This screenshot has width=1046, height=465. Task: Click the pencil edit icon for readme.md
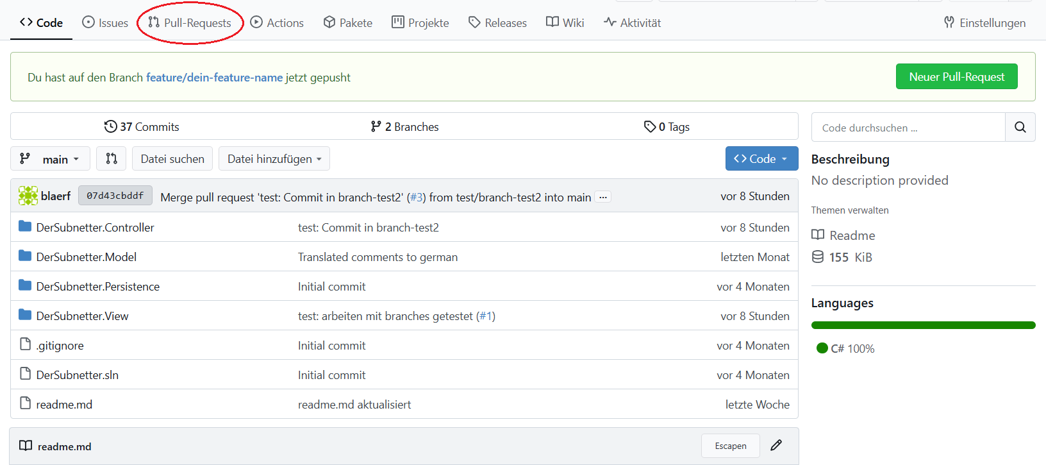tap(776, 445)
